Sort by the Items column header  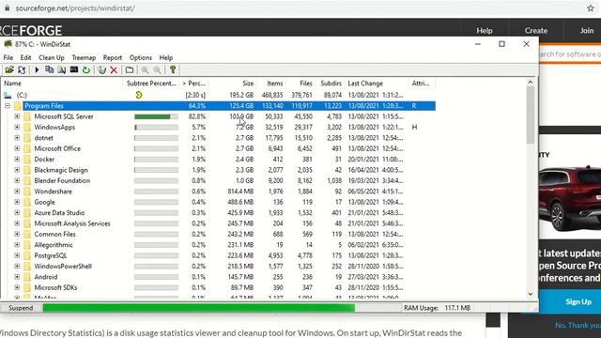(271, 84)
